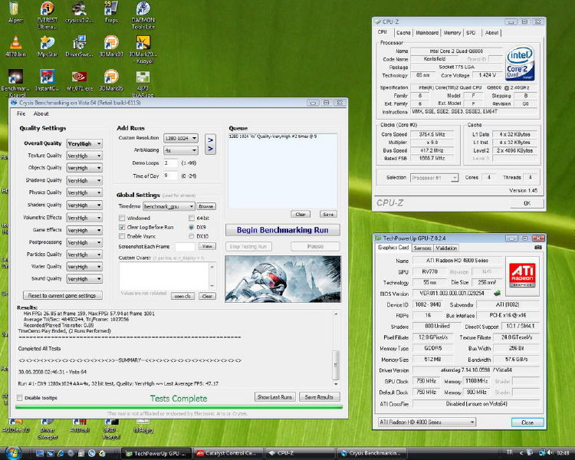Check the Disable tooltips checkbox
Screen dimensions: 575x460
[x=20, y=398]
